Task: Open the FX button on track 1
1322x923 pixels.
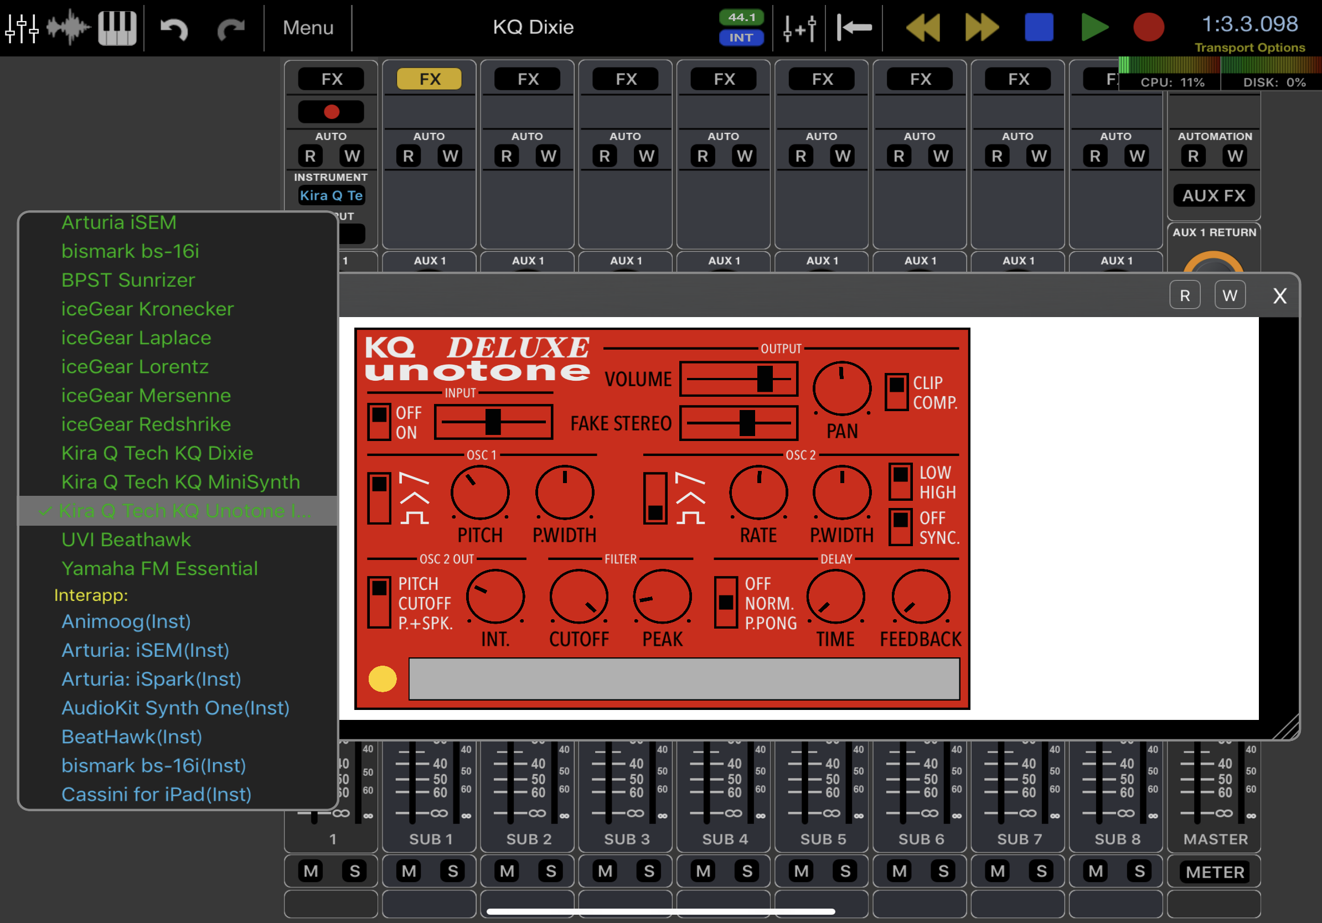Action: [331, 79]
